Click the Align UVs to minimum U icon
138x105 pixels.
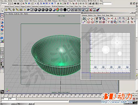tap(109, 19)
